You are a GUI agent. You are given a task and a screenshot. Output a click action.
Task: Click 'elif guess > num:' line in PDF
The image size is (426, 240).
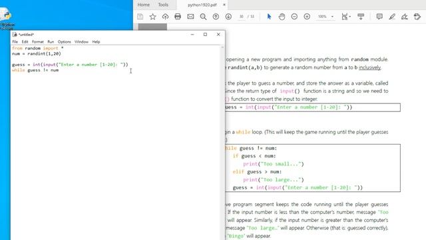click(257, 172)
